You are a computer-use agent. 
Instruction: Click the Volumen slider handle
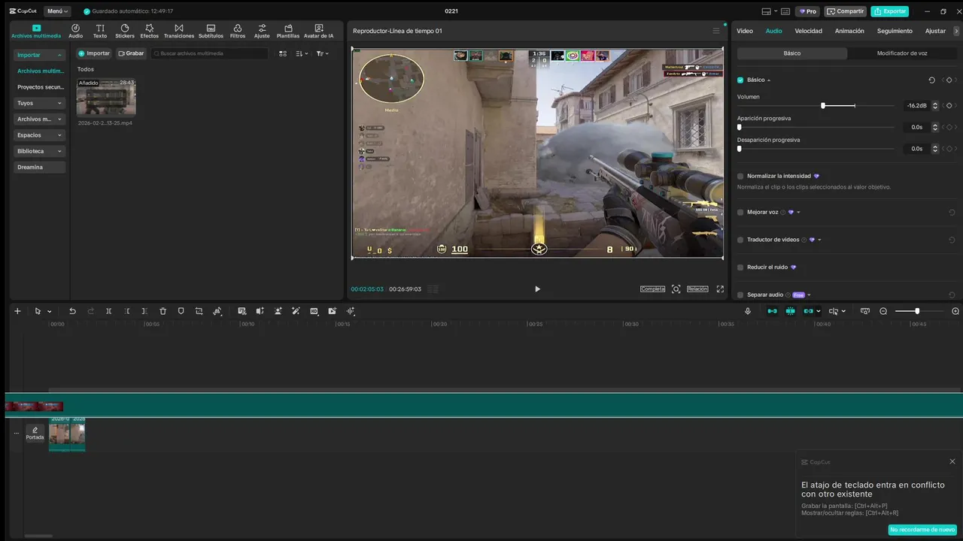(823, 106)
